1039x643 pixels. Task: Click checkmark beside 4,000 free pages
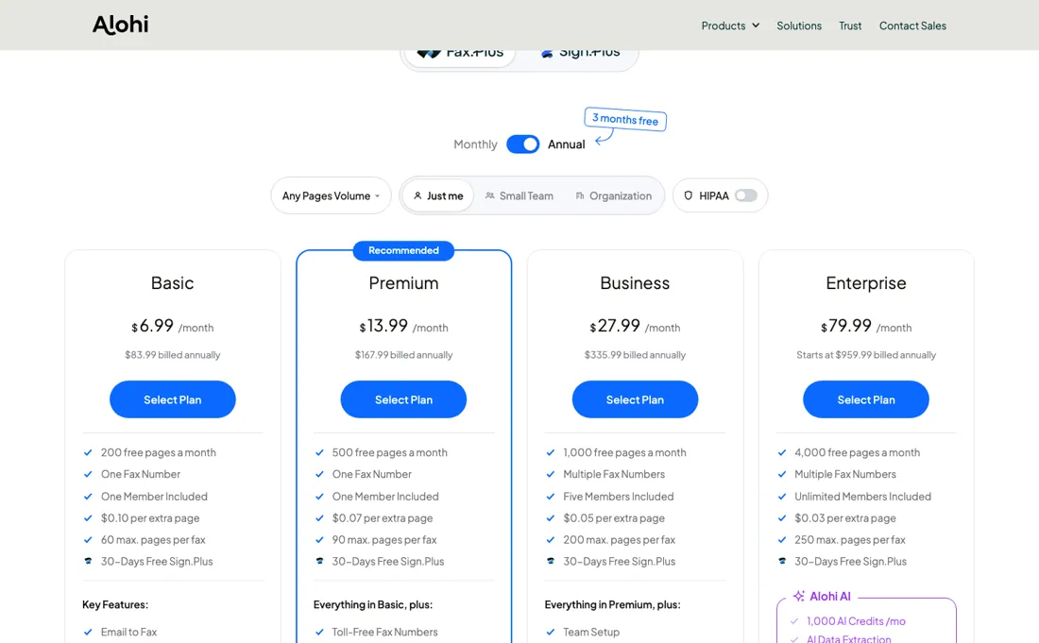point(782,452)
